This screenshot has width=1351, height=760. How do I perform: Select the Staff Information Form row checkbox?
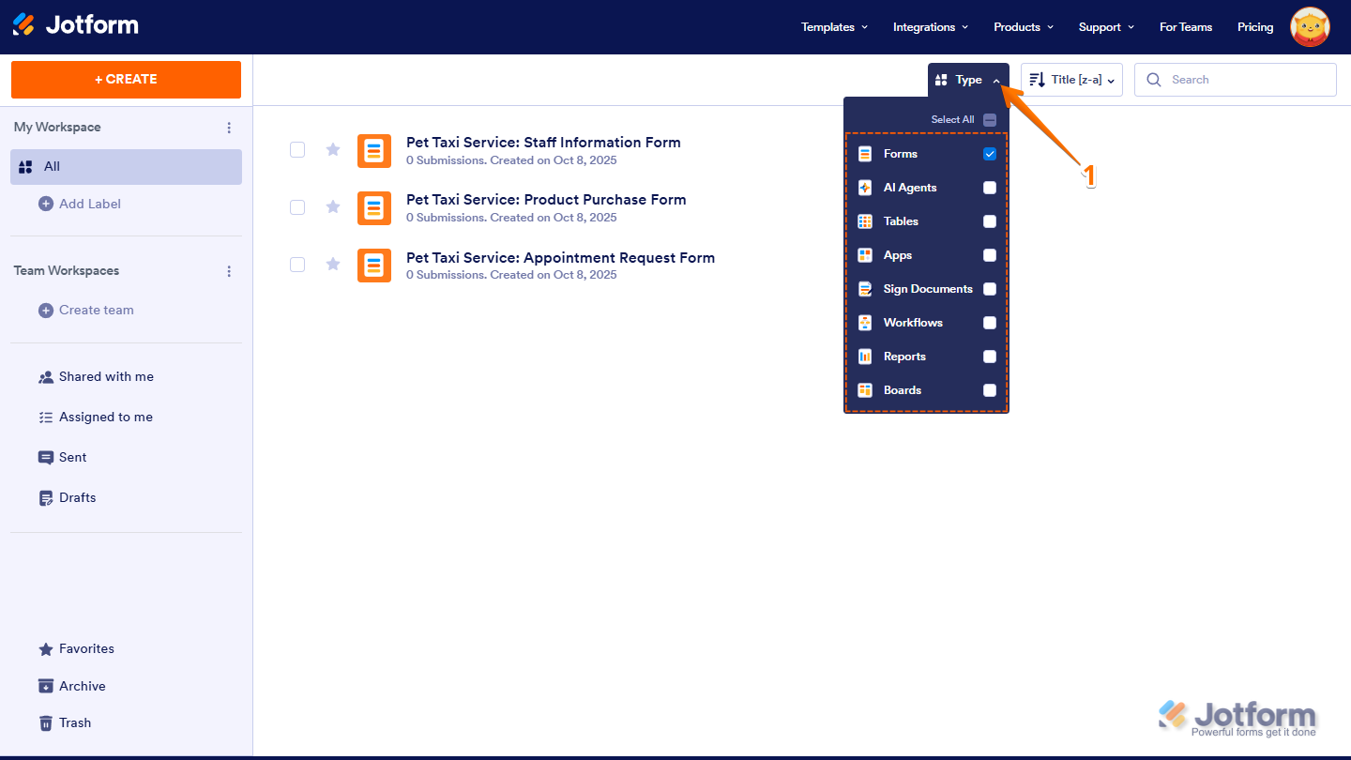297,149
